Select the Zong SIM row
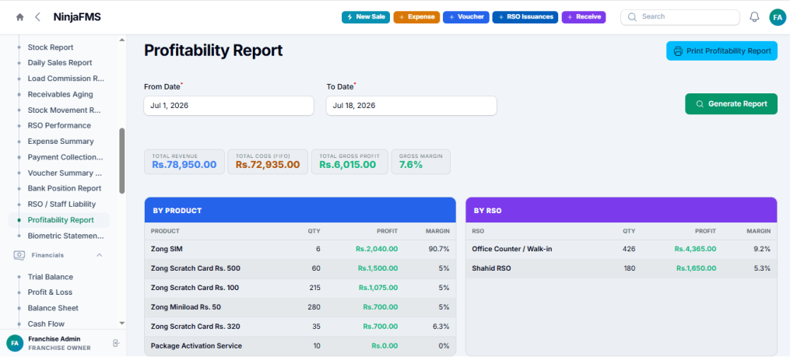This screenshot has width=797, height=357. coord(300,249)
